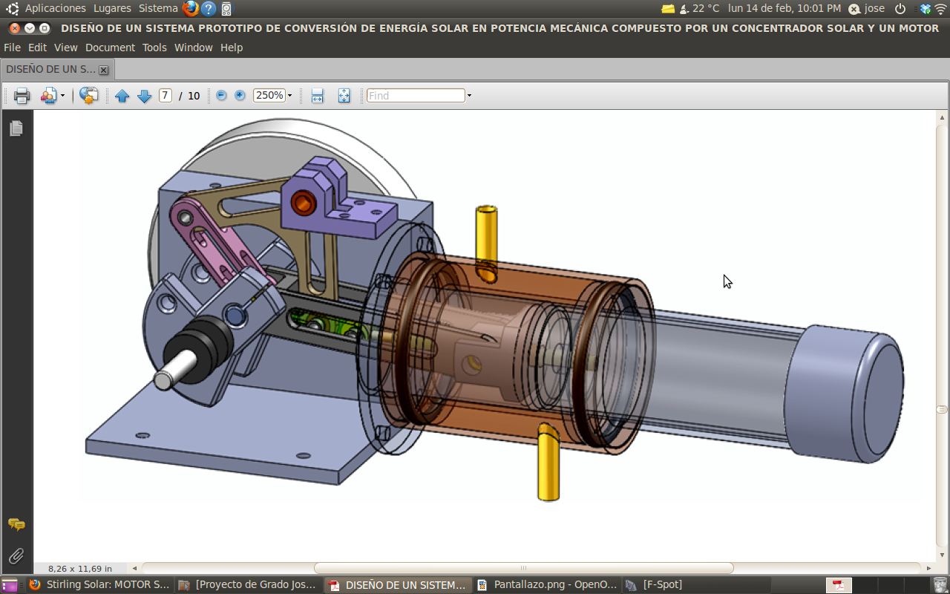Image resolution: width=950 pixels, height=594 pixels.
Task: Zoom in on the document
Action: tap(239, 95)
